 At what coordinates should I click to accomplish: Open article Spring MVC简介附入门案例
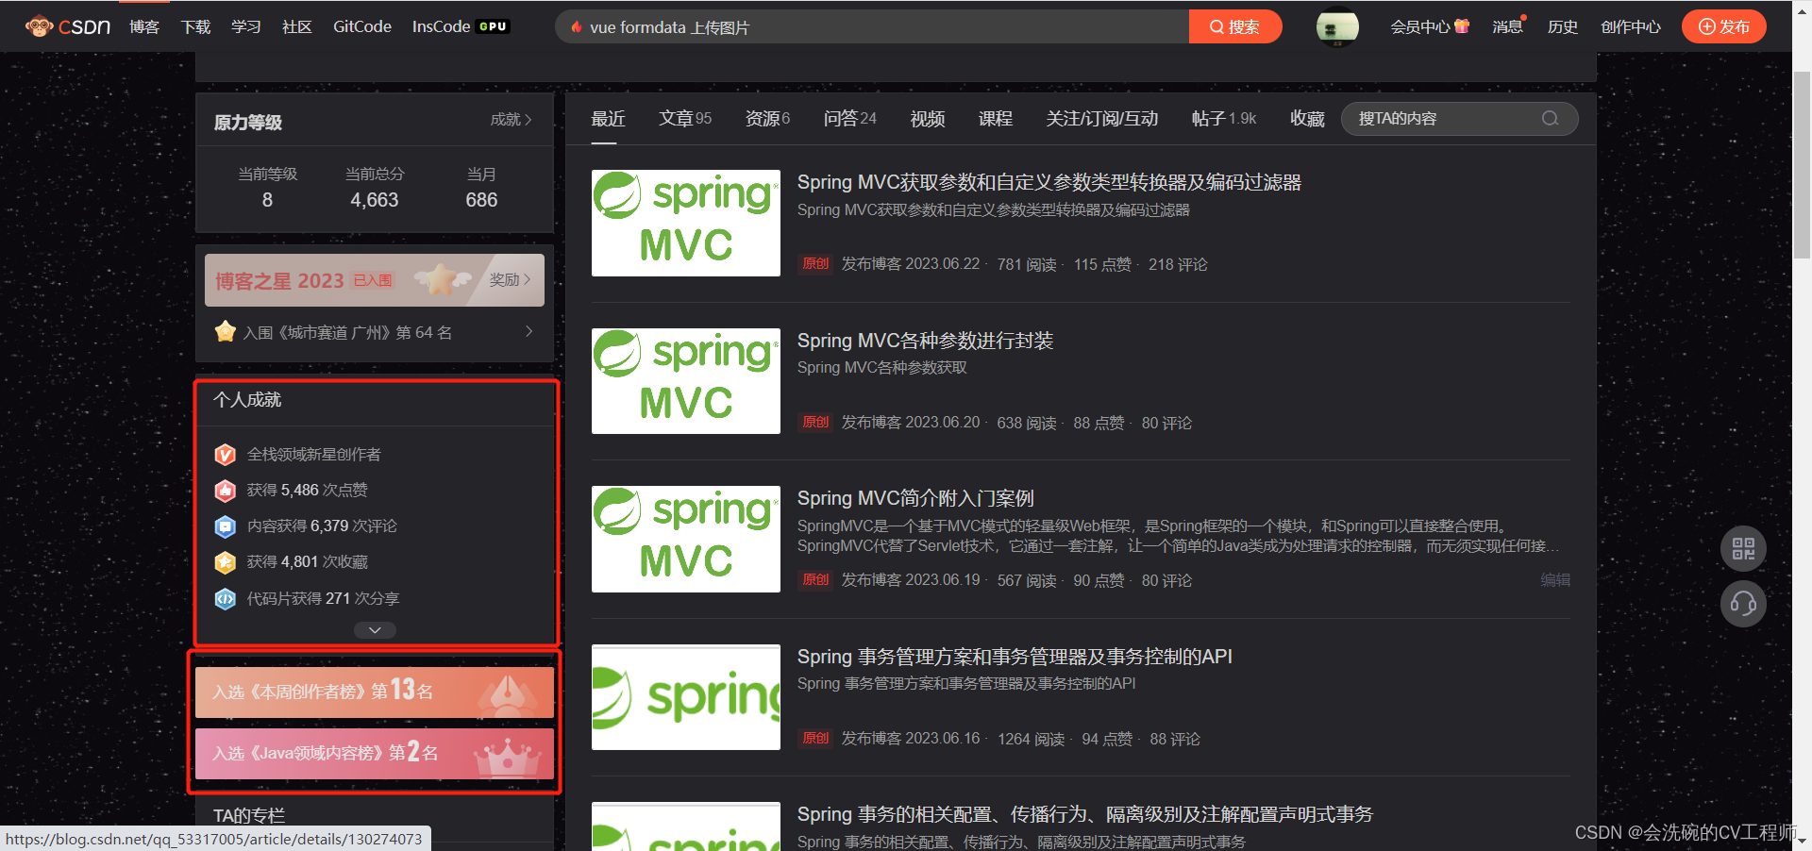915,498
